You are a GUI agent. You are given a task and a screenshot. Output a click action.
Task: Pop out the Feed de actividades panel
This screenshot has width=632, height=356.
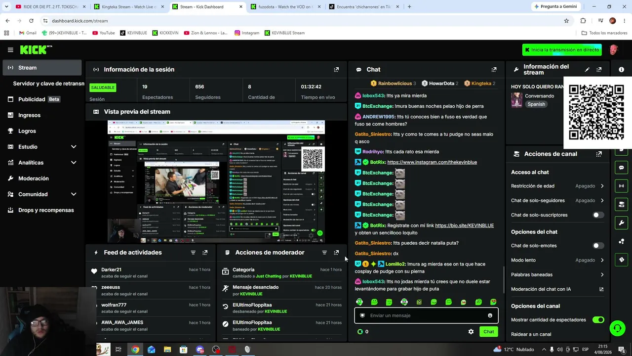205,253
